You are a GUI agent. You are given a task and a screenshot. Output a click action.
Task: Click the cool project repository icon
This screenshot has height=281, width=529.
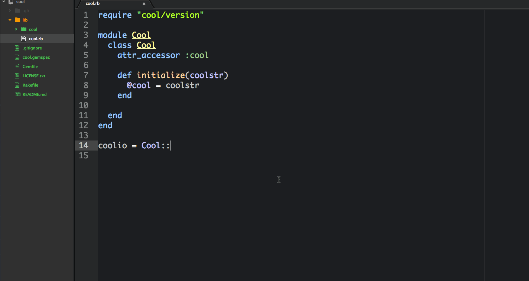click(11, 2)
